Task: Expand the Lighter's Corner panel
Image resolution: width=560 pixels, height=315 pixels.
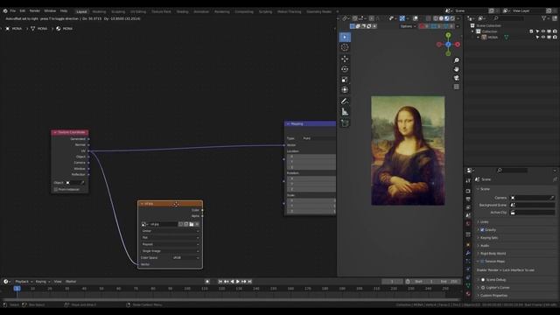Action: 498,288
